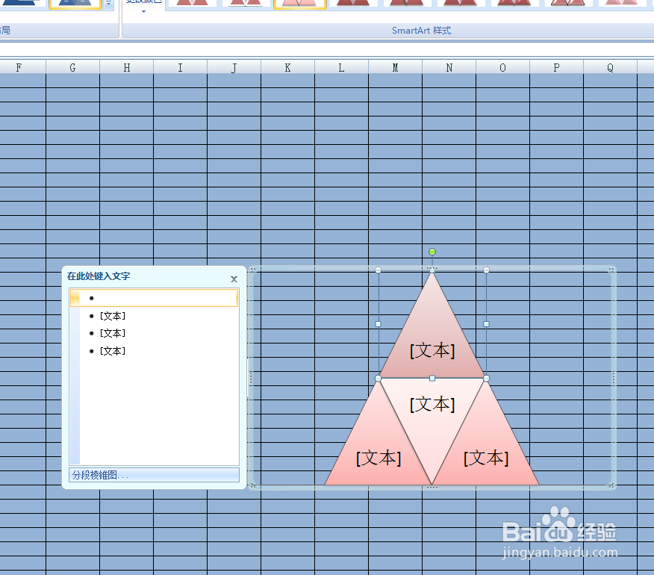Select column M header
Image resolution: width=654 pixels, height=575 pixels.
395,67
